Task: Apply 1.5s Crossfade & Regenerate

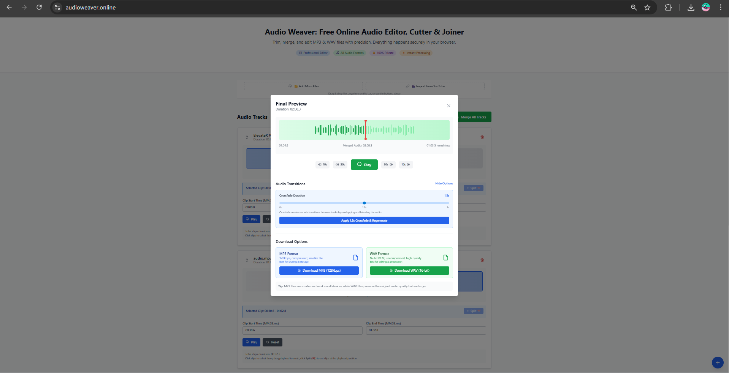Action: click(364, 220)
